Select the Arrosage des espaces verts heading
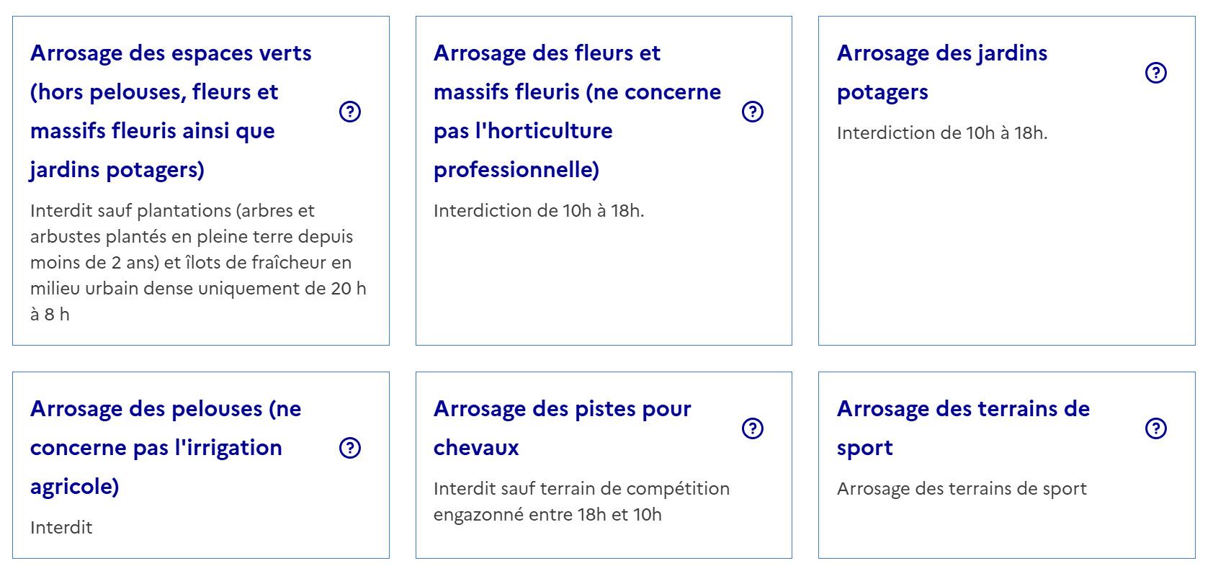The height and width of the screenshot is (571, 1213). coord(171,112)
